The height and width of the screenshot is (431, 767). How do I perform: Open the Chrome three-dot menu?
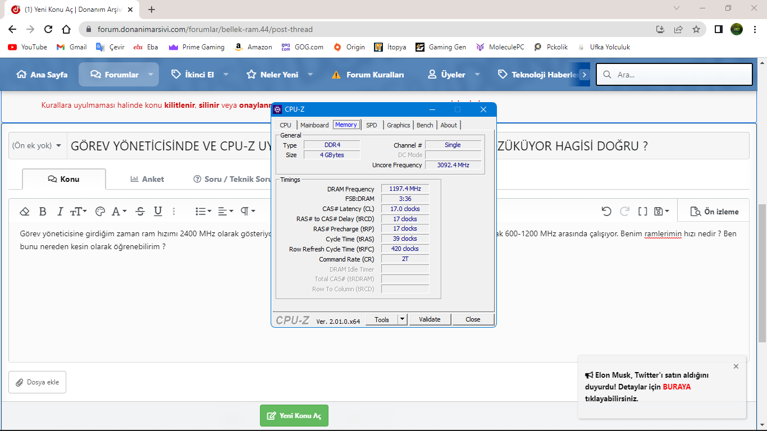755,29
